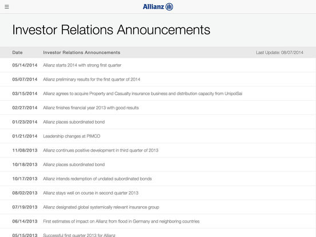This screenshot has width=316, height=237.
Task: Select Successful first quarter 2013 announcement
Action: (x=158, y=233)
